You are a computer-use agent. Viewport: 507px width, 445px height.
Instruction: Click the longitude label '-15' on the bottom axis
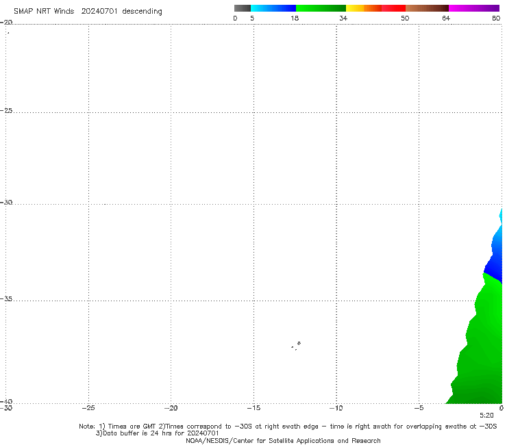pos(253,408)
